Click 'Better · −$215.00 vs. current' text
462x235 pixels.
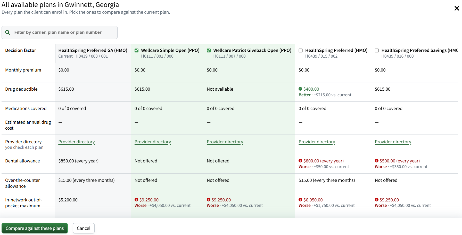coord(325,95)
